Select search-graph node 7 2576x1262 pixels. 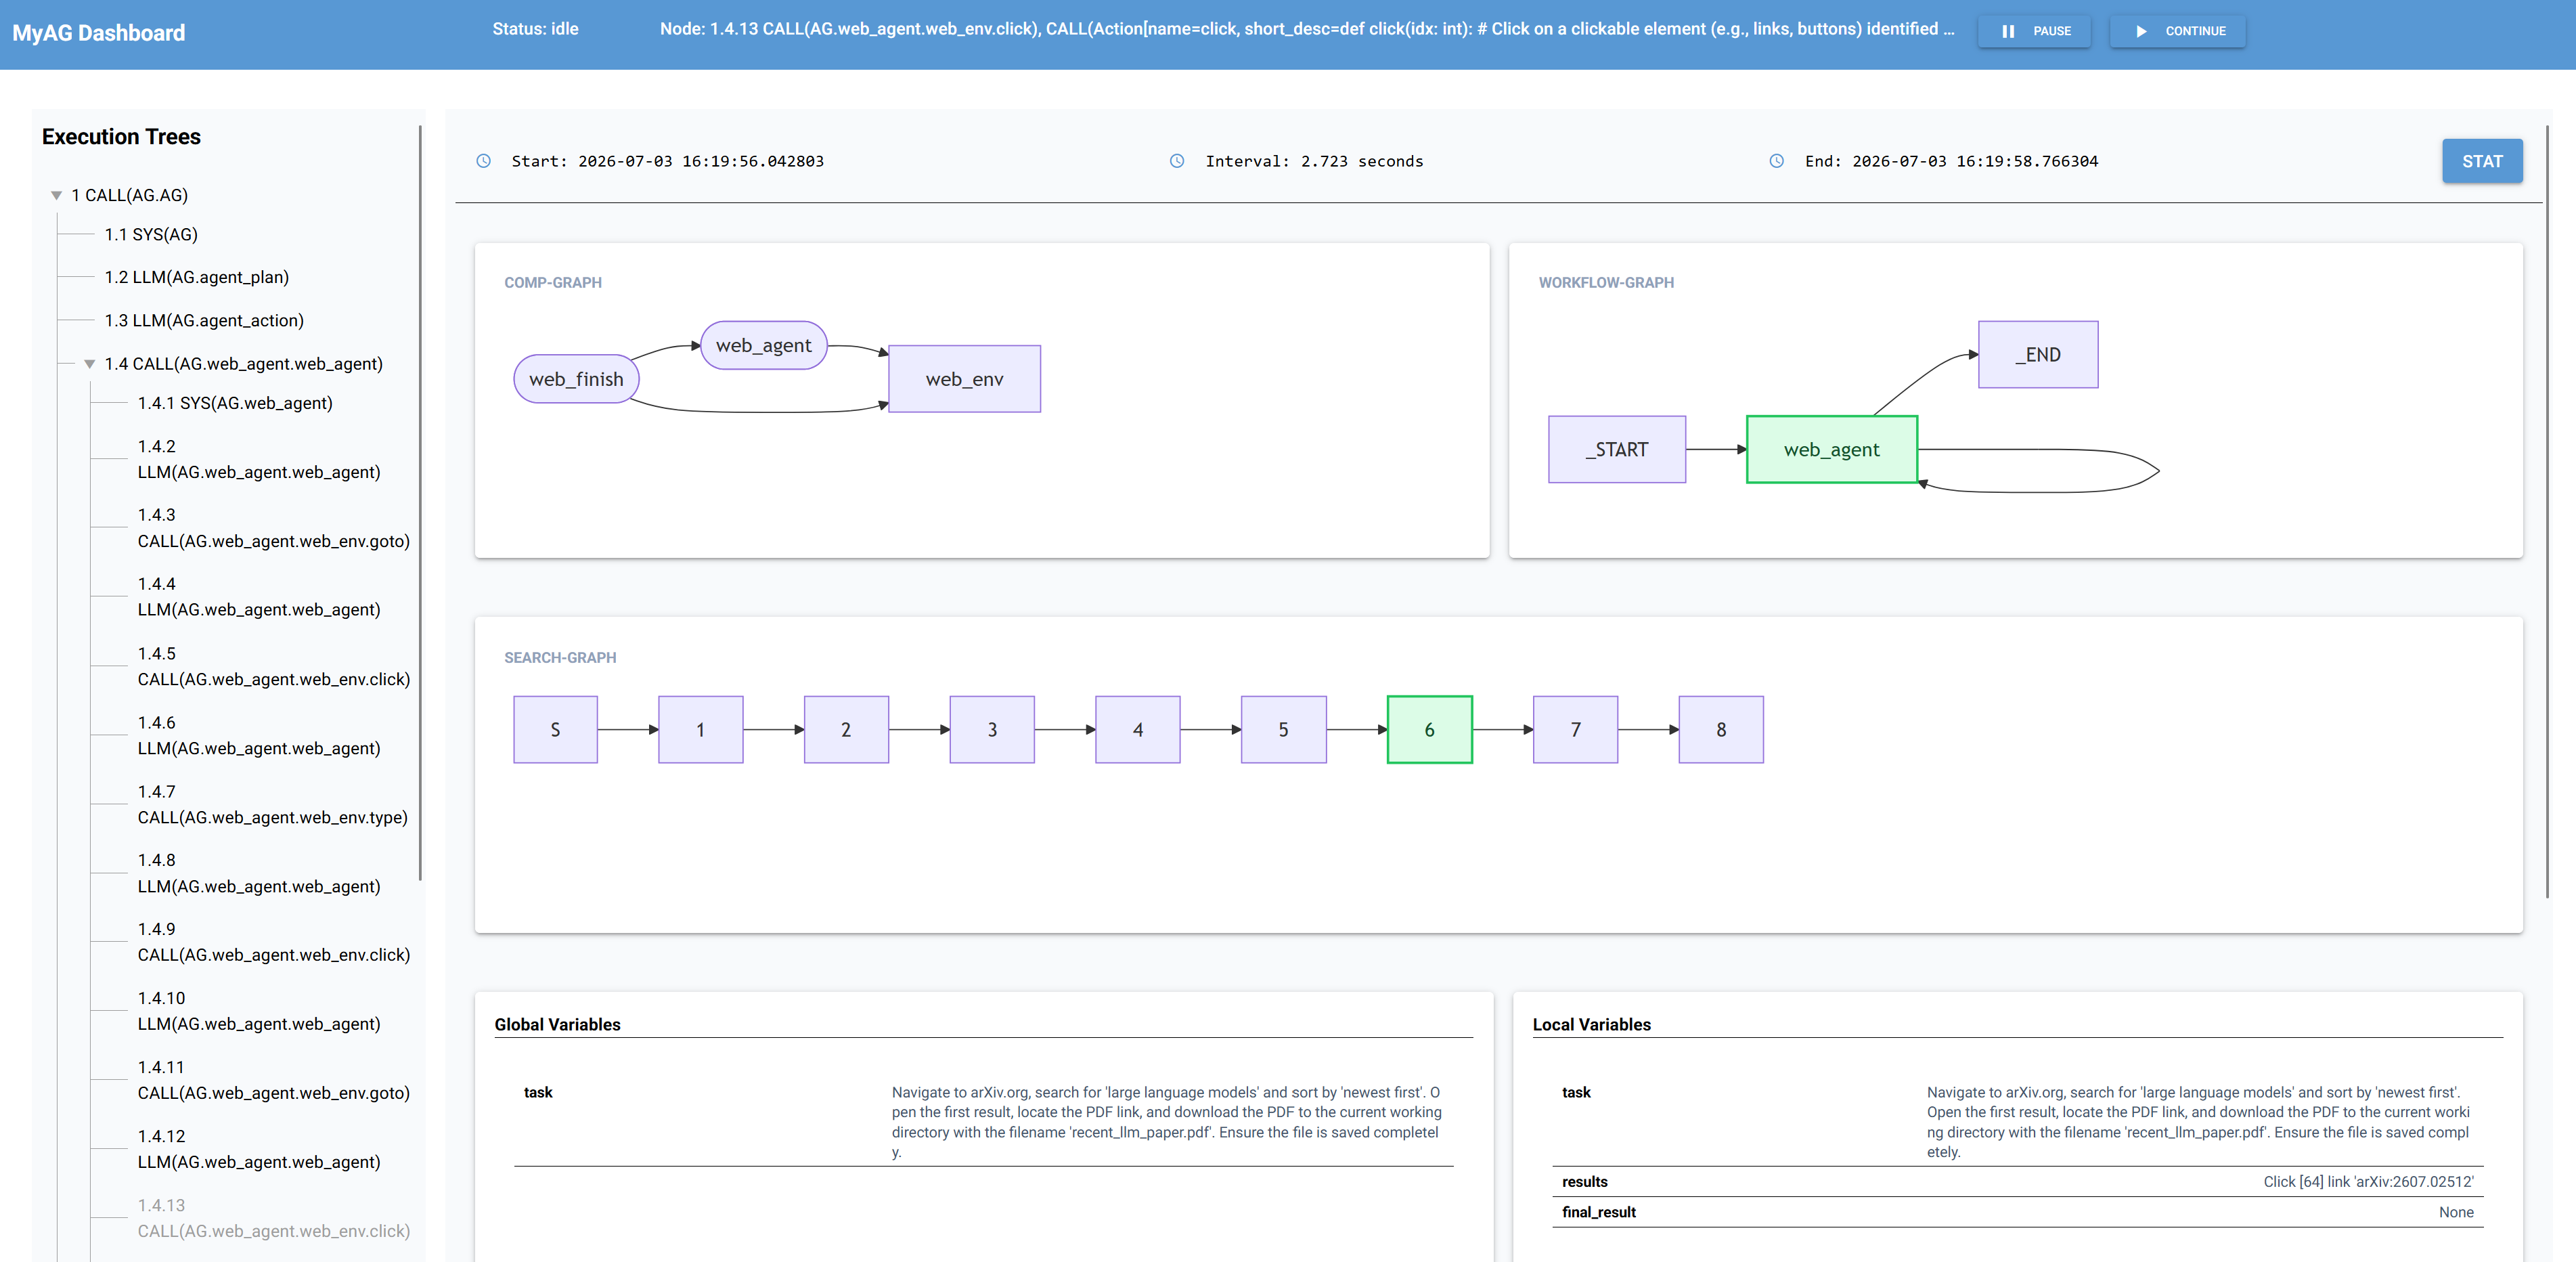click(x=1576, y=730)
